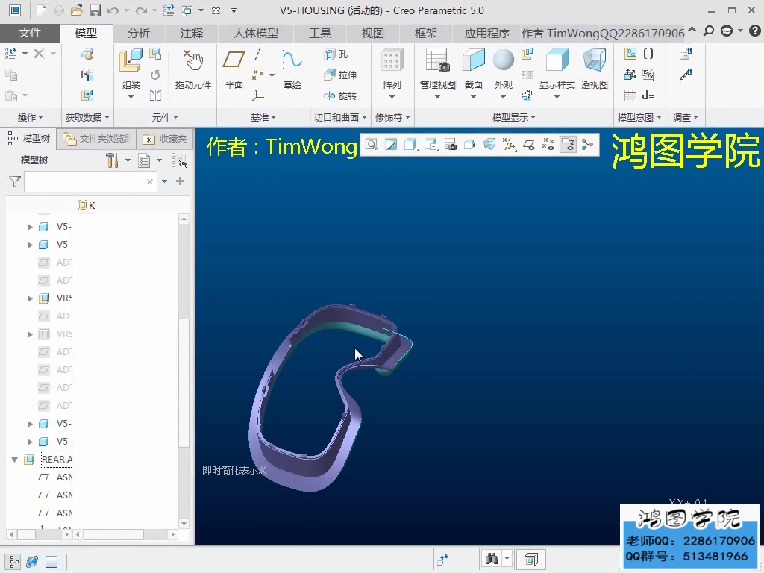764x573 pixels.
Task: Open Help with the question mark icon
Action: click(754, 31)
